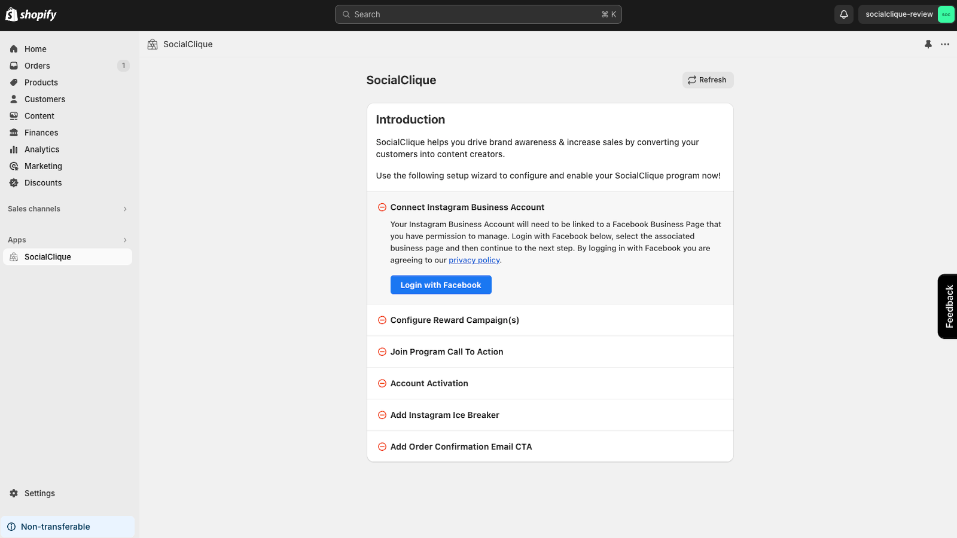Open the socialclique-review account menu
This screenshot has width=957, height=538.
click(906, 14)
